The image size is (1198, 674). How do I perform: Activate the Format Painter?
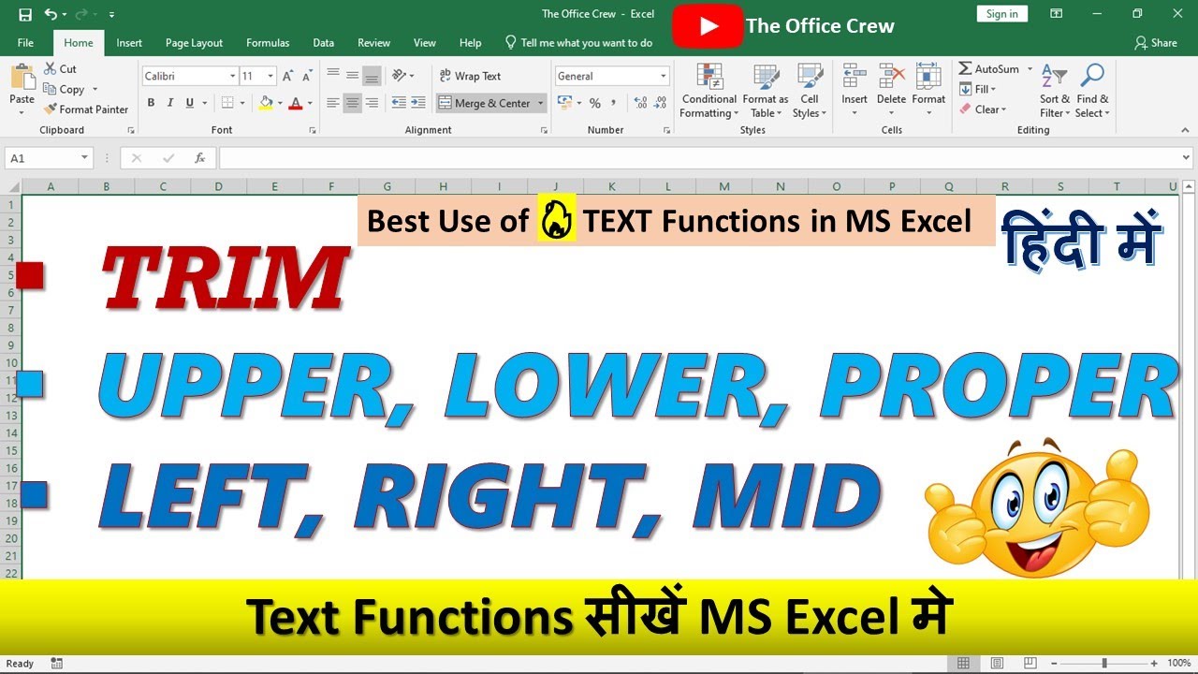tap(85, 110)
